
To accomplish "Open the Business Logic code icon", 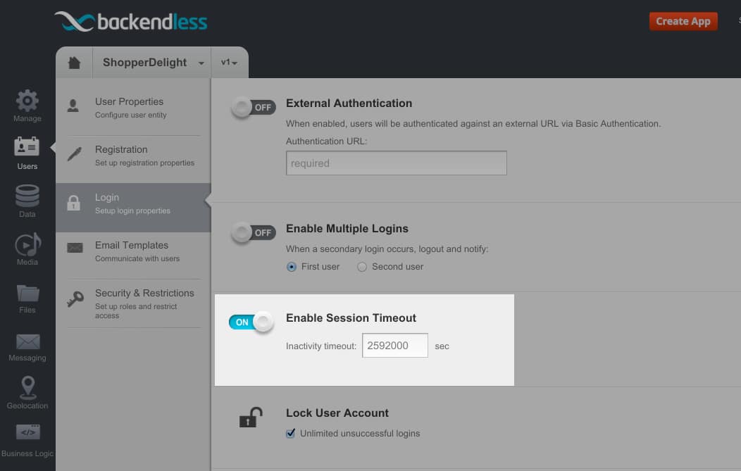I will coord(27,432).
